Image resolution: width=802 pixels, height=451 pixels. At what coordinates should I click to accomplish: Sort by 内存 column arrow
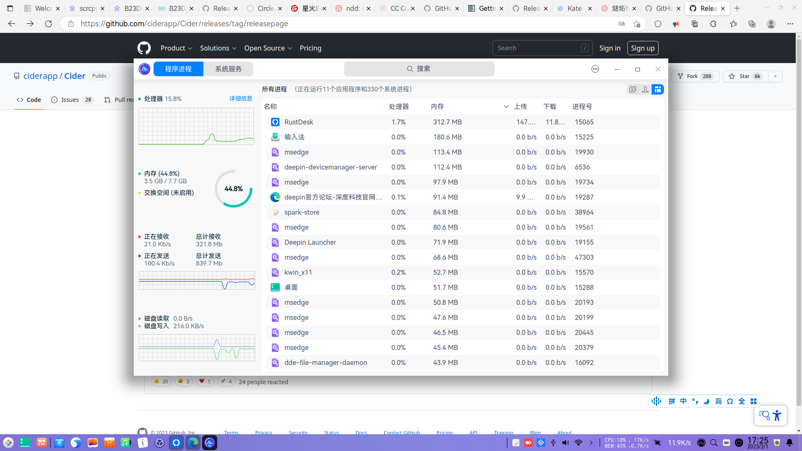click(506, 107)
